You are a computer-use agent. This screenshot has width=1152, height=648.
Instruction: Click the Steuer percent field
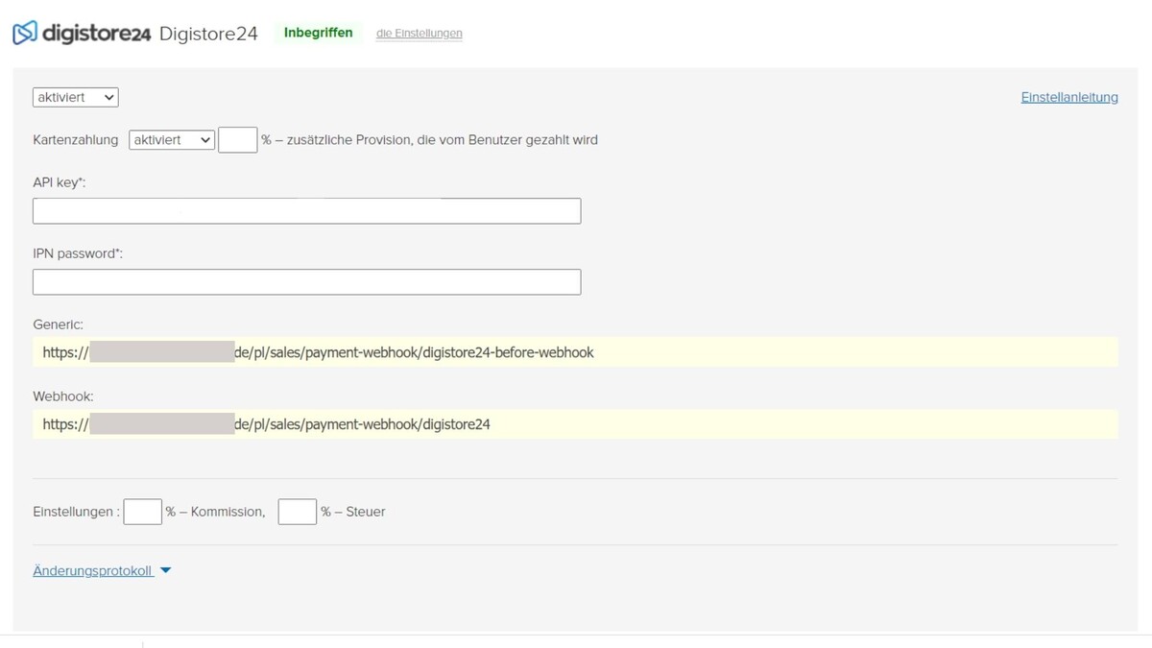(298, 512)
